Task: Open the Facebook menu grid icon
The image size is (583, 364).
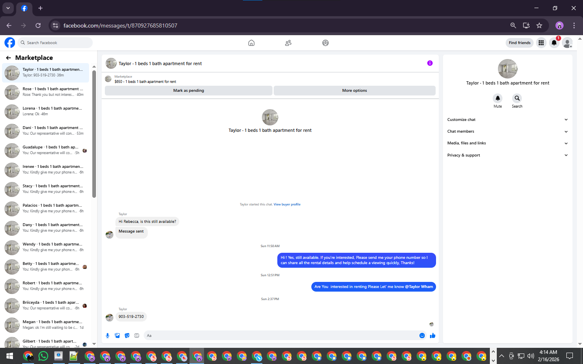Action: (541, 42)
